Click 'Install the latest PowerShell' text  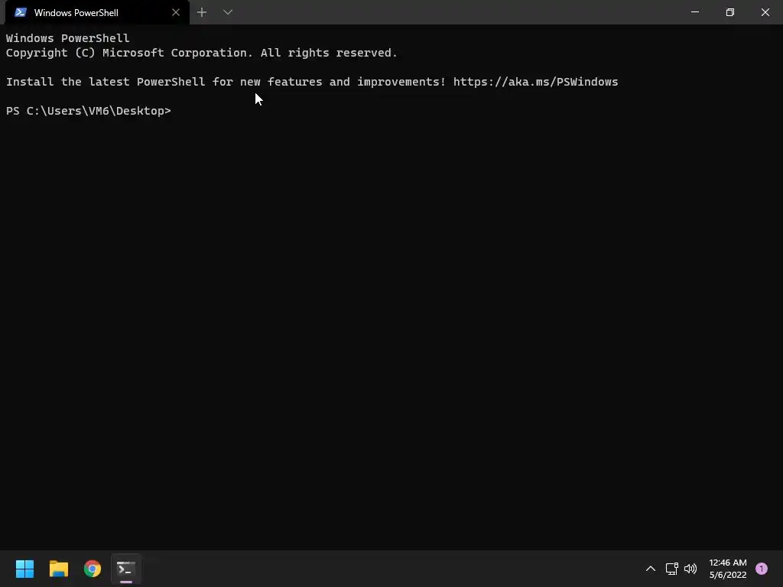(106, 82)
